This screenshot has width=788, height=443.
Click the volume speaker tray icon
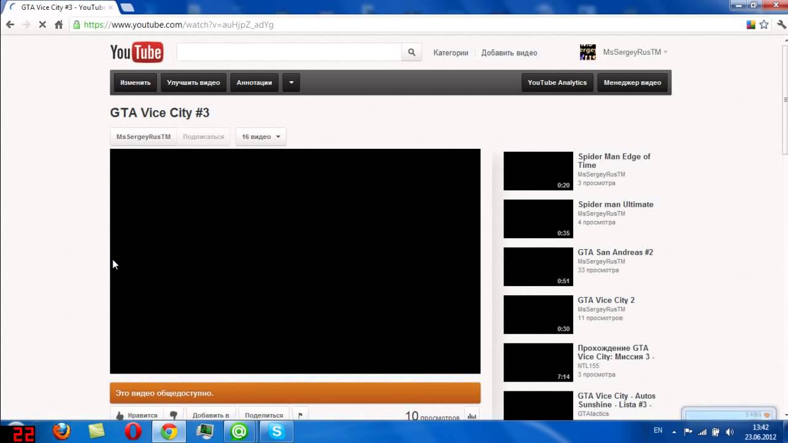coord(730,431)
